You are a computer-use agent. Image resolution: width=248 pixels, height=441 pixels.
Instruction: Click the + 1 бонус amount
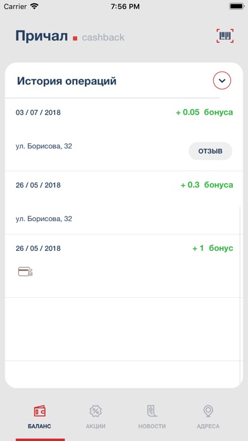(213, 248)
